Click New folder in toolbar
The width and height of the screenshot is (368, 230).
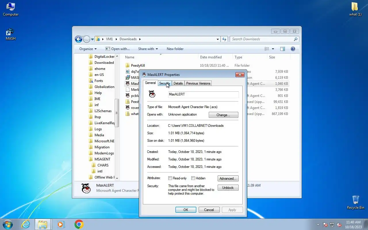[175, 49]
